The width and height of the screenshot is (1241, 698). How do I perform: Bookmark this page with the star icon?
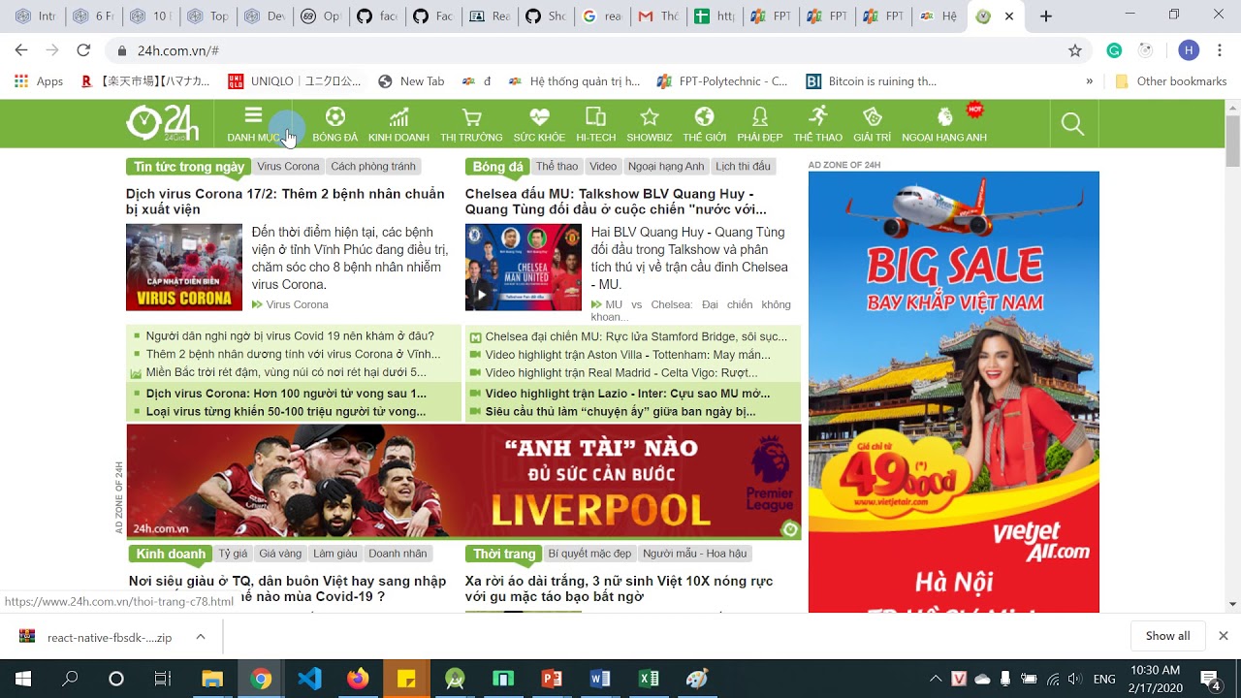coord(1074,50)
